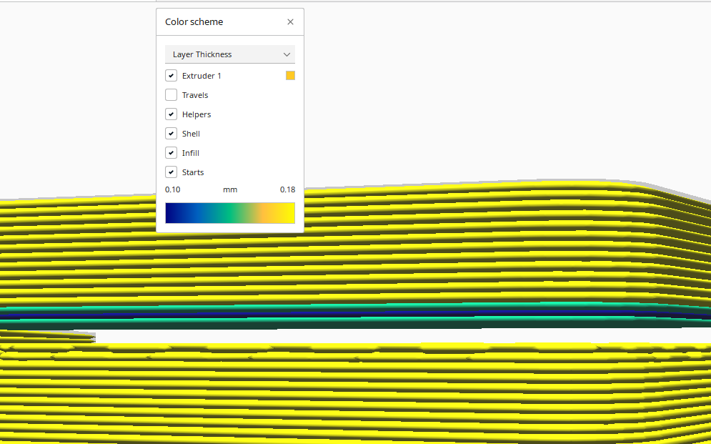Click the Extruder 1 orange color swatch
The height and width of the screenshot is (444, 711).
[290, 76]
